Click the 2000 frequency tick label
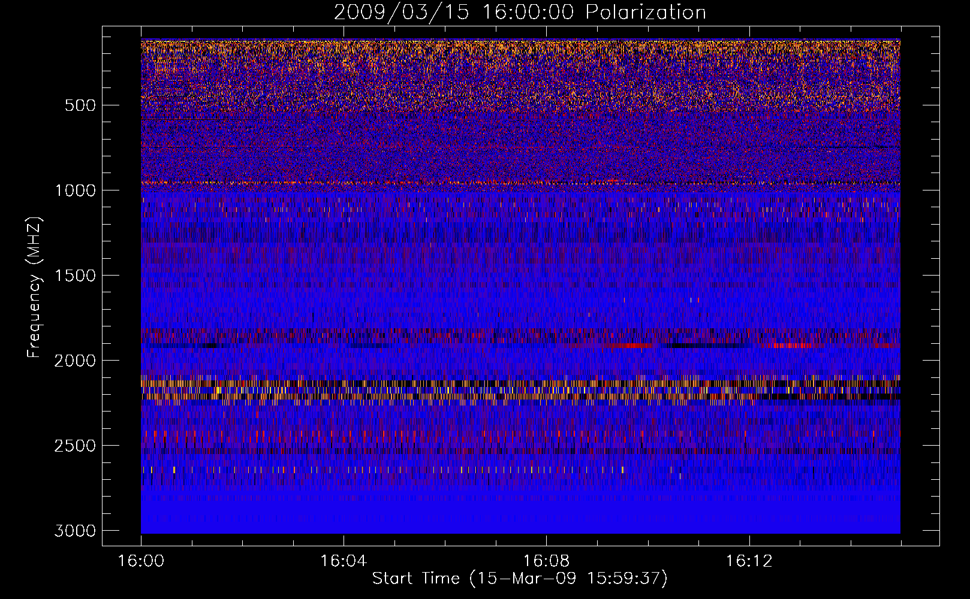 point(75,361)
